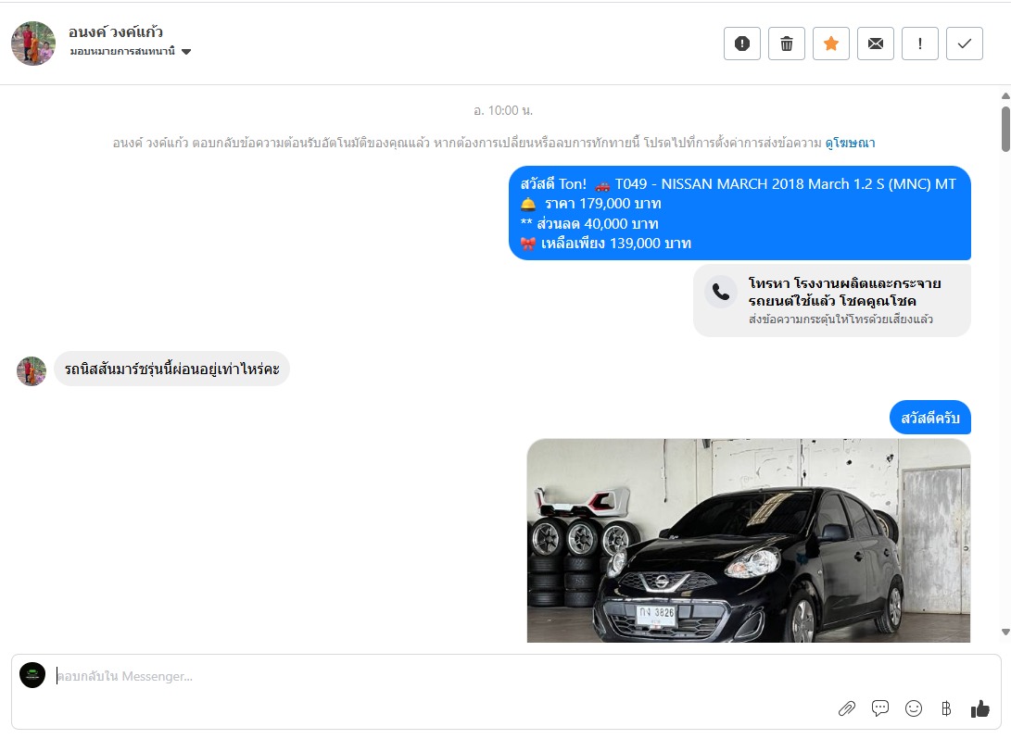The image size is (1011, 739).
Task: Click the baht payment request icon
Action: pyautogui.click(x=946, y=708)
